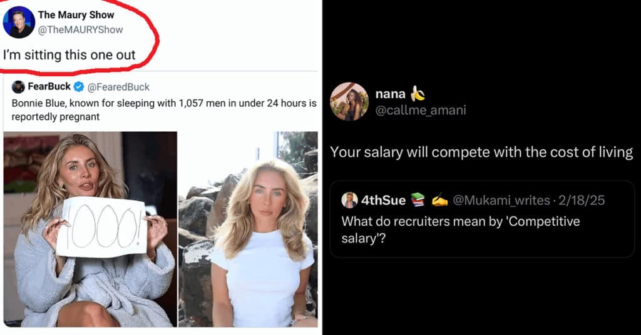Visit the @callme_amani handle
This screenshot has height=335, width=641.
[x=421, y=110]
